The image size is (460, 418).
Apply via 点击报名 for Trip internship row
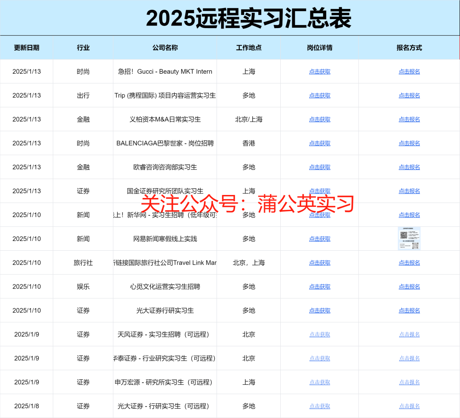409,95
